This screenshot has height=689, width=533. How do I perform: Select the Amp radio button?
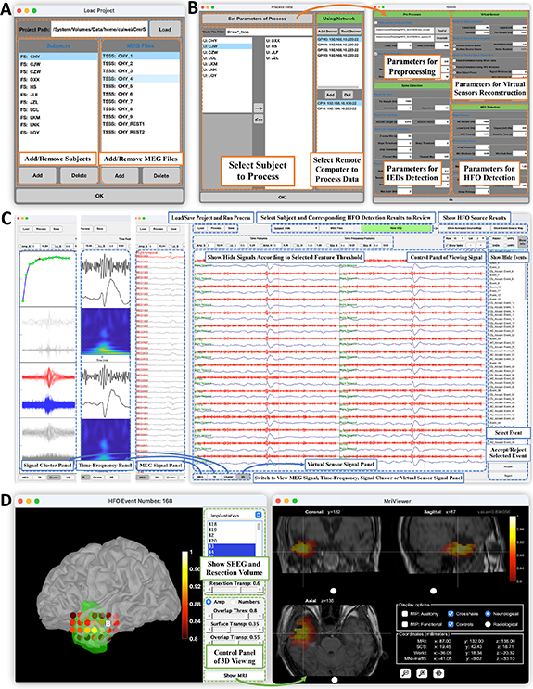tap(209, 602)
